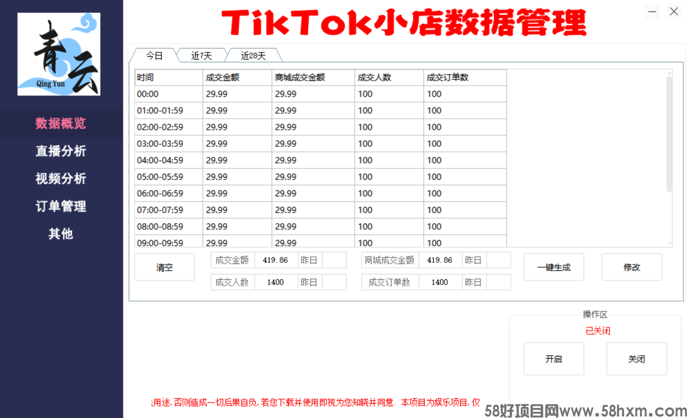Image resolution: width=687 pixels, height=418 pixels.
Task: Click the 商城成交金额 total field 419.86
Action: click(x=440, y=260)
